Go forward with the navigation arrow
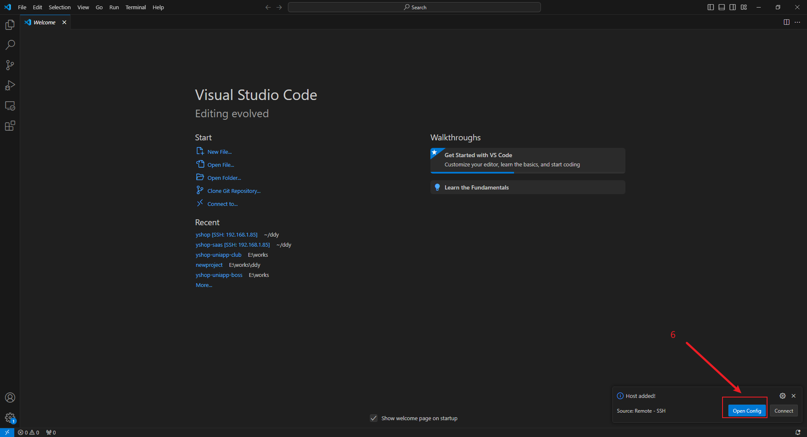 pyautogui.click(x=279, y=7)
